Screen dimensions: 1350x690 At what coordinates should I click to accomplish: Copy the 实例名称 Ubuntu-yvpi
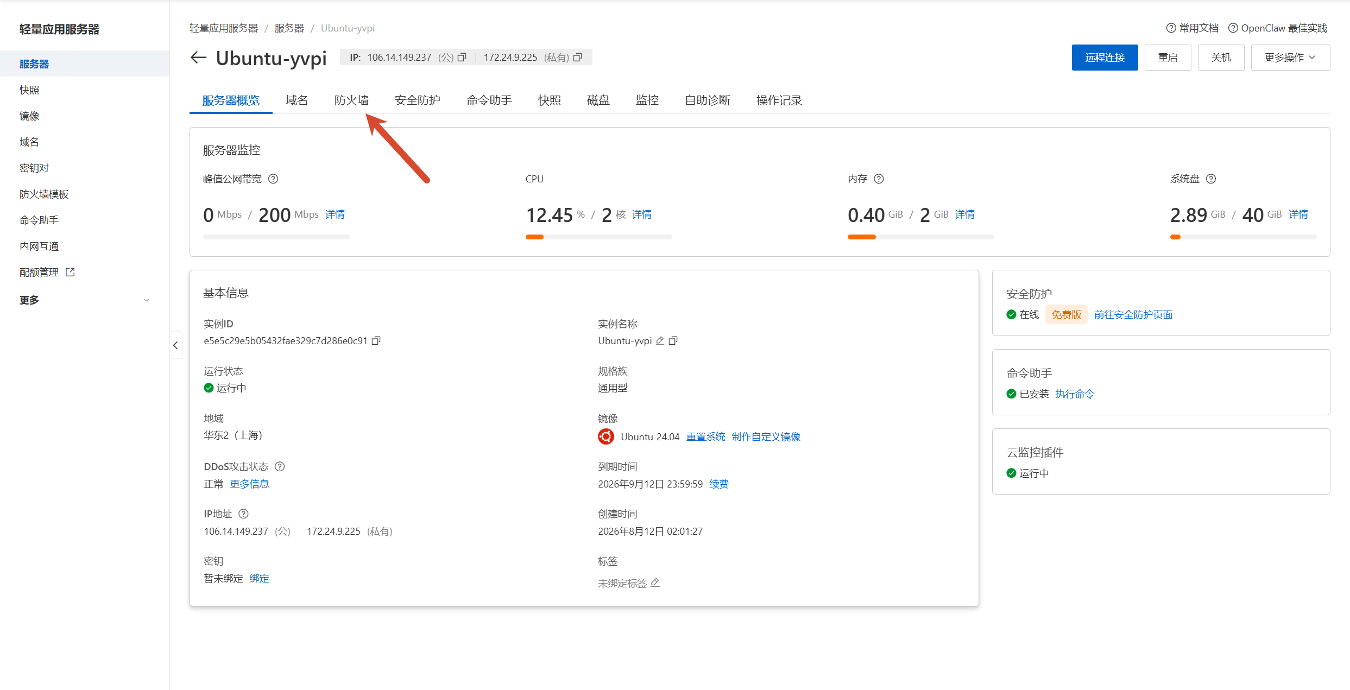pyautogui.click(x=673, y=340)
